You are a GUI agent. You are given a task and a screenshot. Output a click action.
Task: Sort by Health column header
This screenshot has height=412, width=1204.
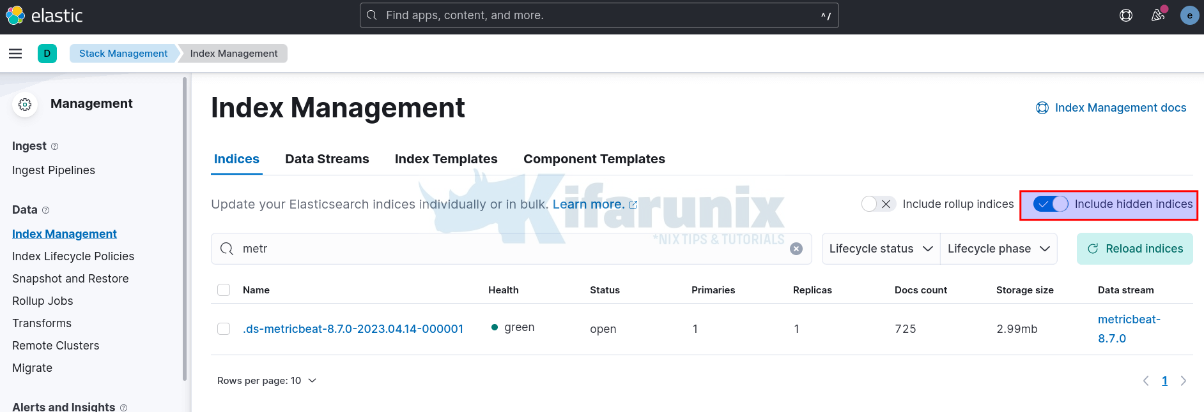point(504,290)
